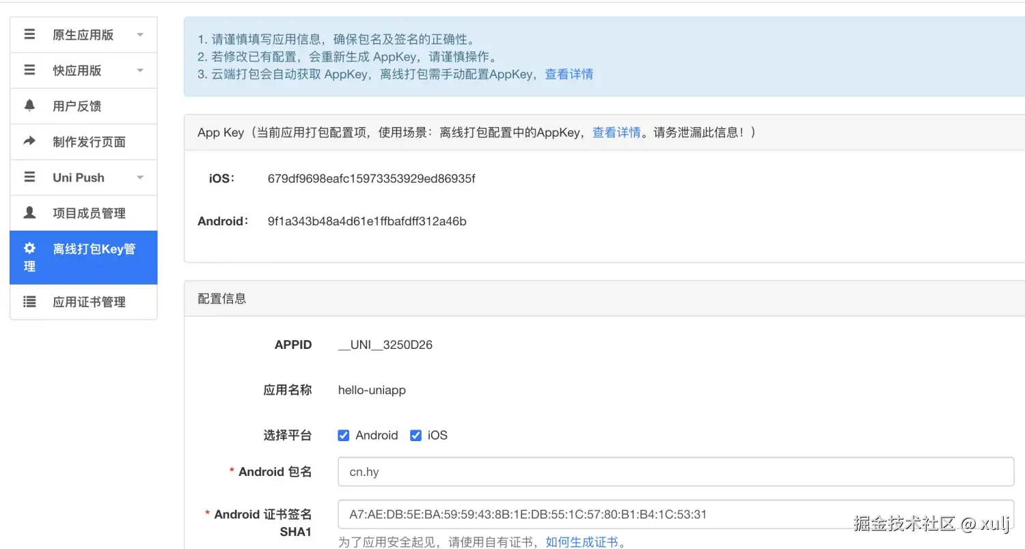Click the Android 证书签名 SHA1 input field
Screen dimensions: 1025x549
[x=676, y=514]
